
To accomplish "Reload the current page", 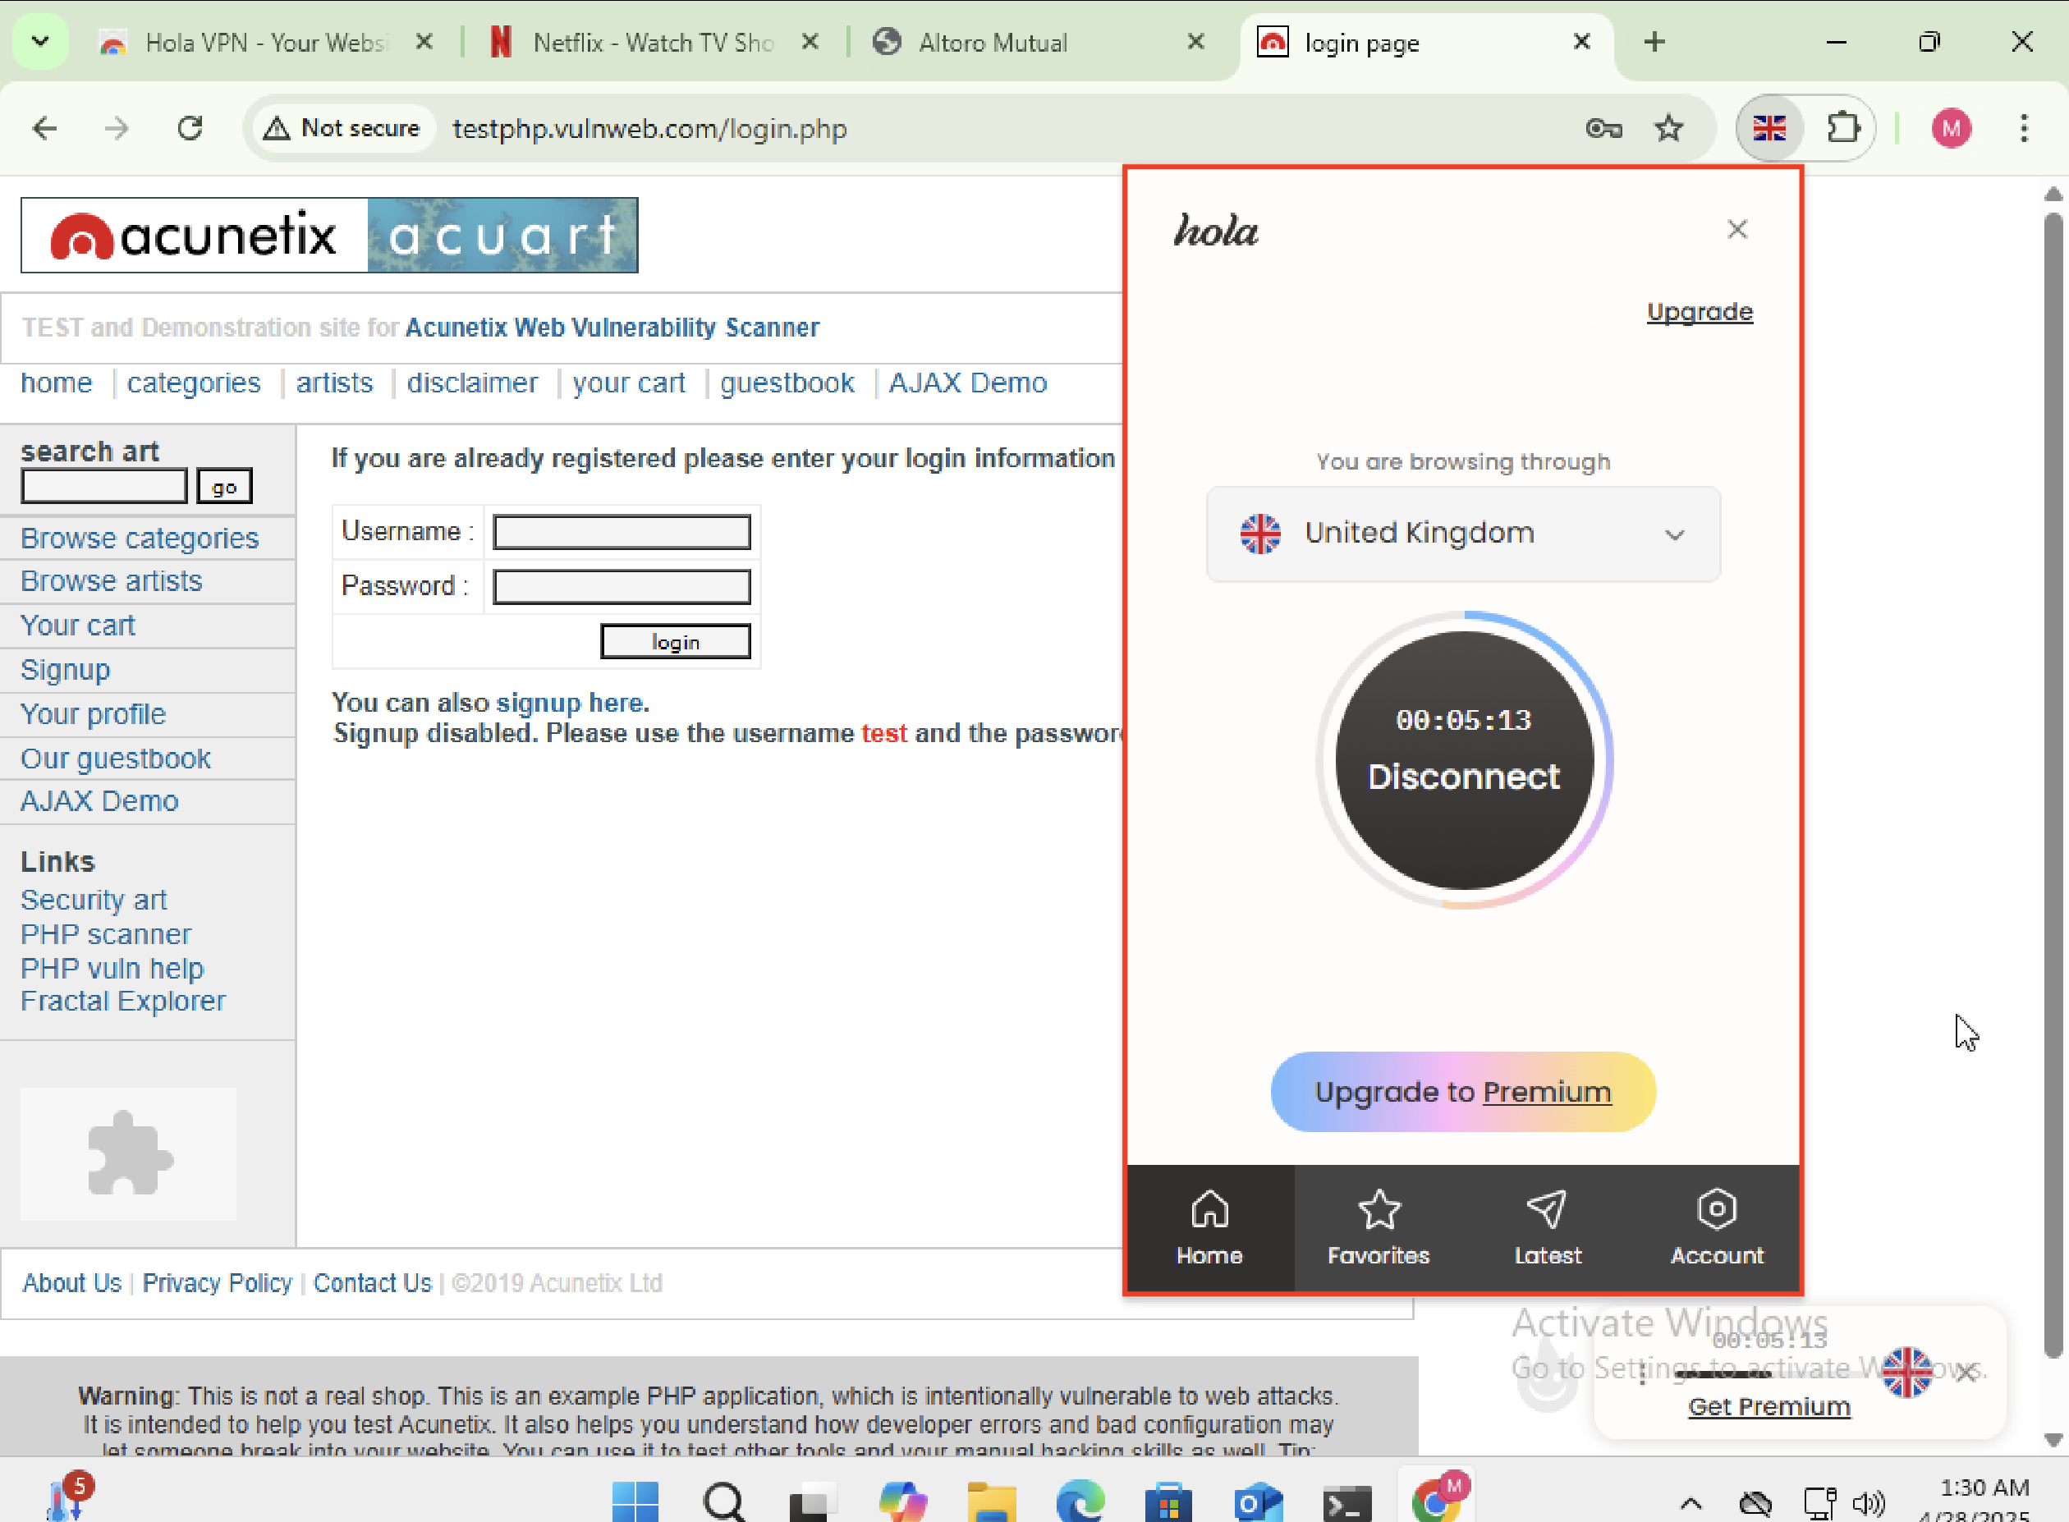I will (190, 128).
